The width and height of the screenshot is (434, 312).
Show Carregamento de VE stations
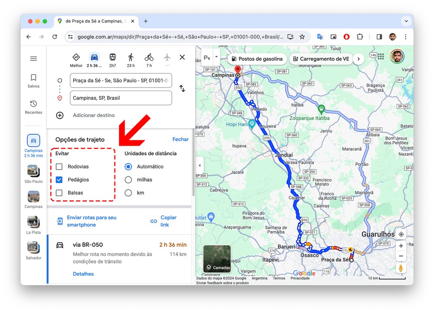[x=321, y=59]
